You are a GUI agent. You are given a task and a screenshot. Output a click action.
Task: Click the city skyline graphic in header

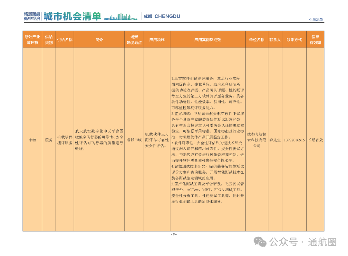(121, 16)
